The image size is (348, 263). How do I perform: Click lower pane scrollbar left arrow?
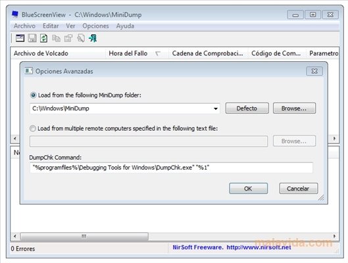pos(14,236)
